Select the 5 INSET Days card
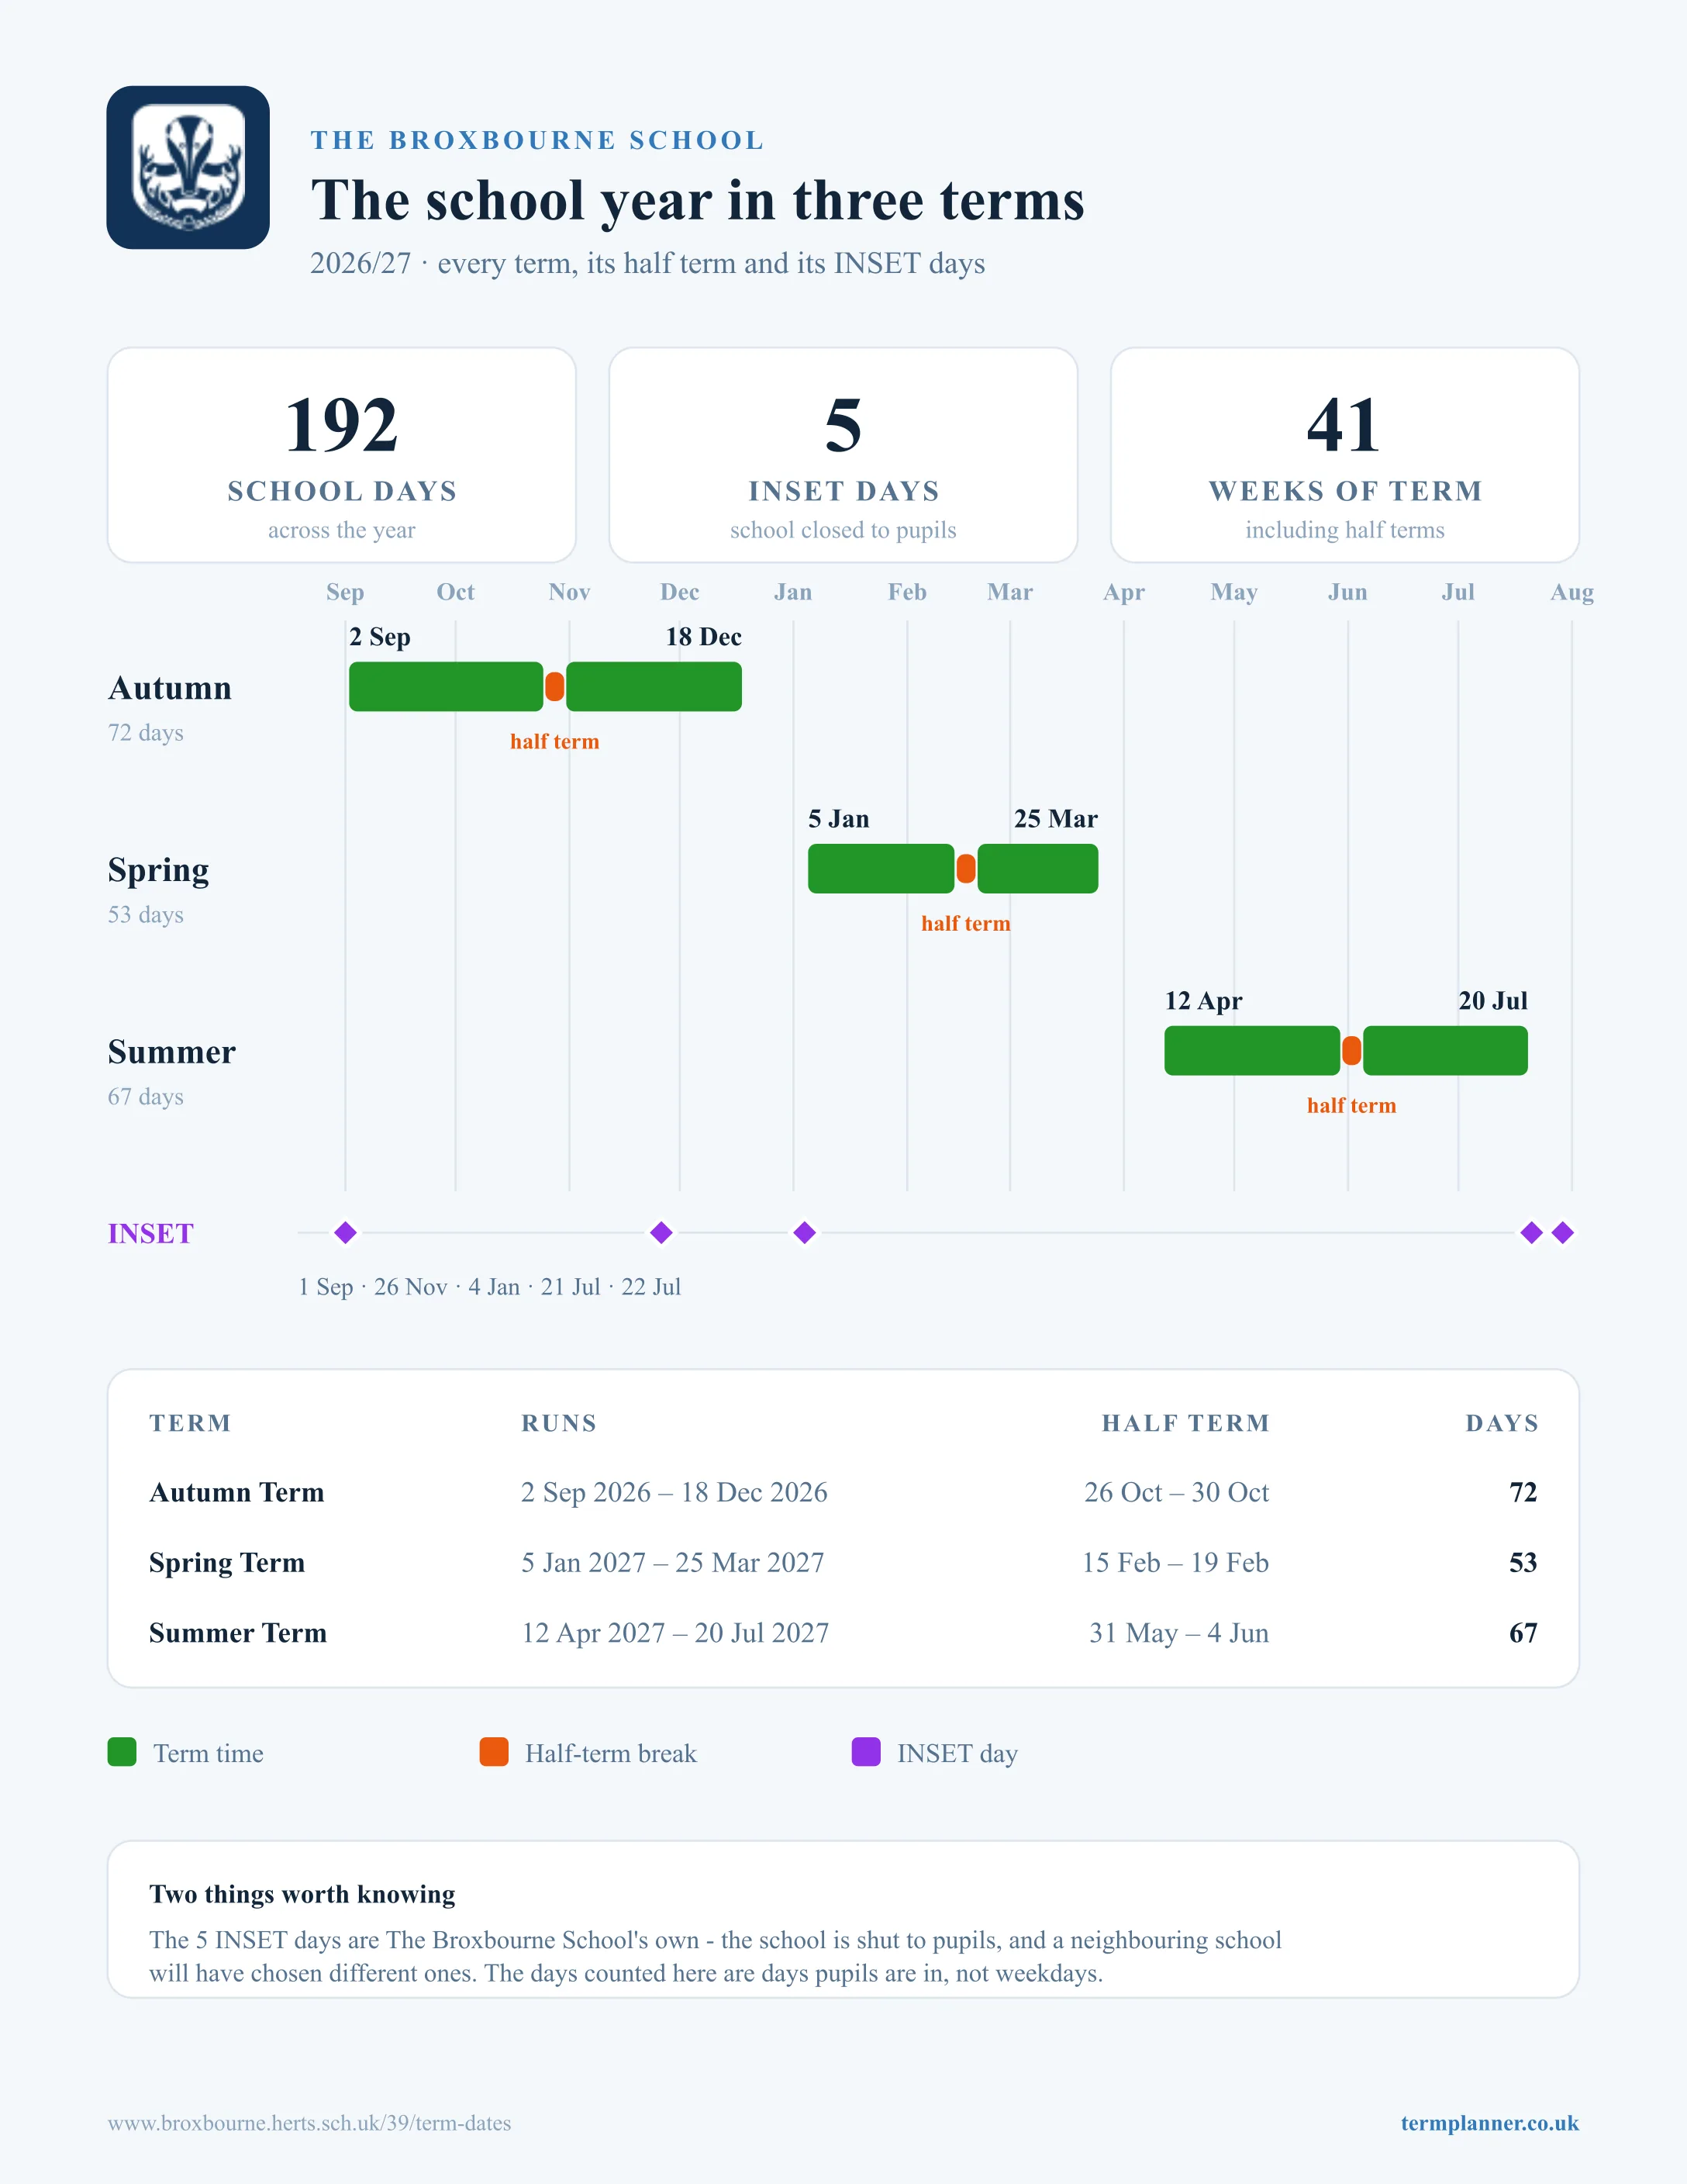 click(x=843, y=455)
